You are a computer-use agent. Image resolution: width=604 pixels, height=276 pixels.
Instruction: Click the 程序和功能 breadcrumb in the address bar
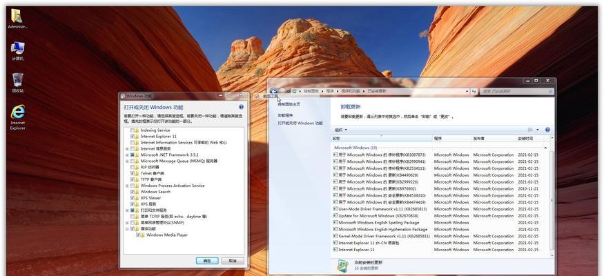tap(351, 92)
